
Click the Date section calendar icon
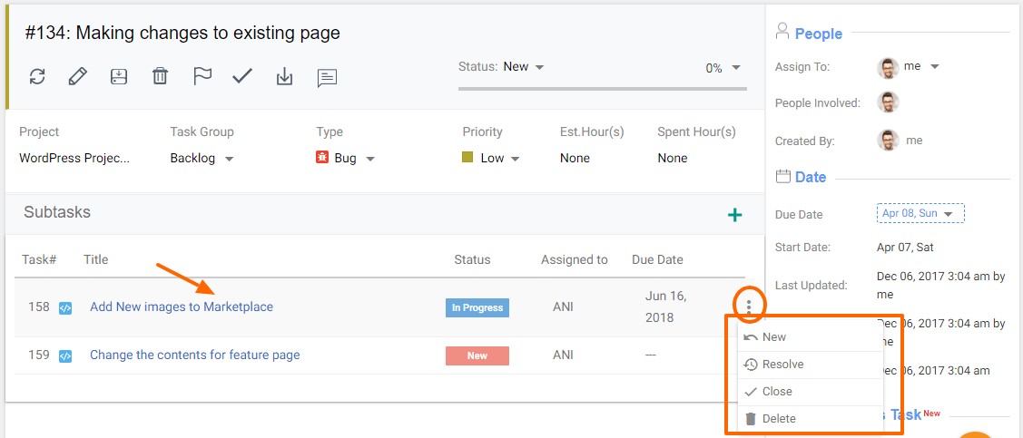click(782, 176)
